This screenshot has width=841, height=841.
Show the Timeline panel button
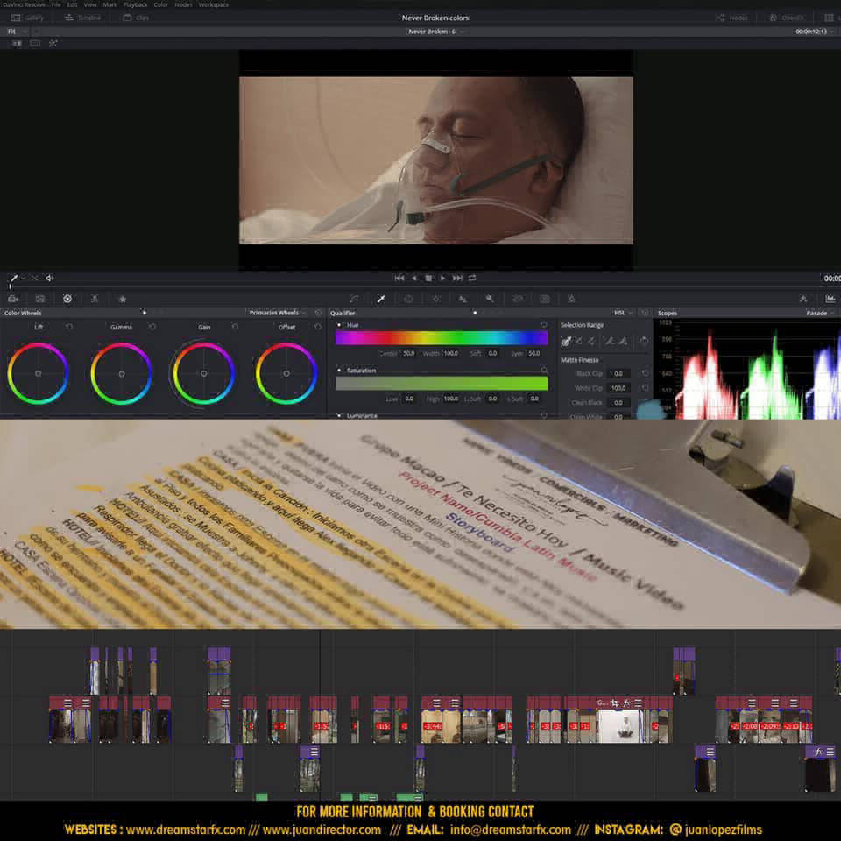click(82, 18)
